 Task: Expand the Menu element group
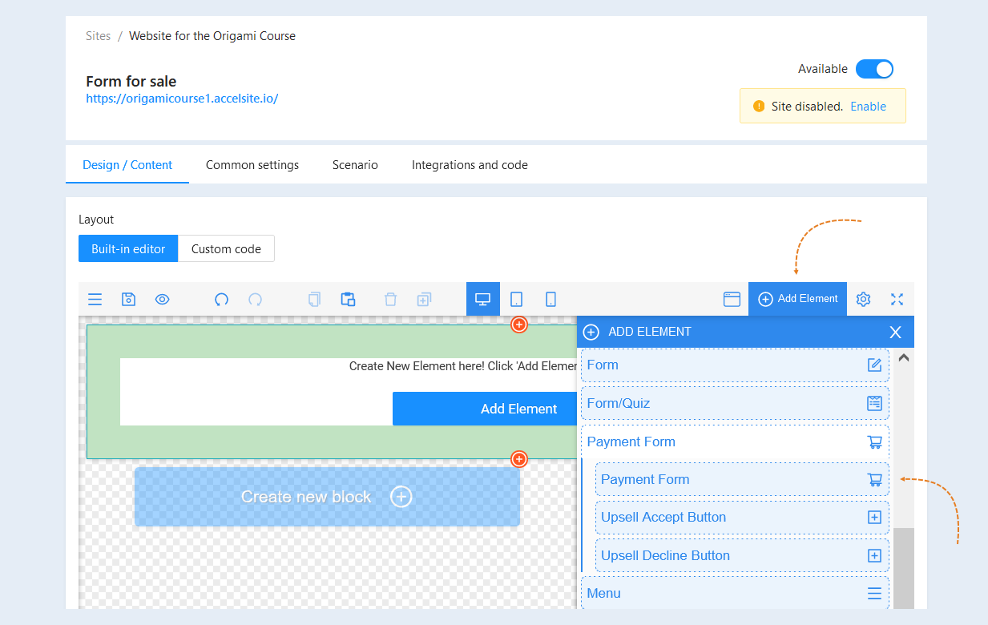[735, 594]
